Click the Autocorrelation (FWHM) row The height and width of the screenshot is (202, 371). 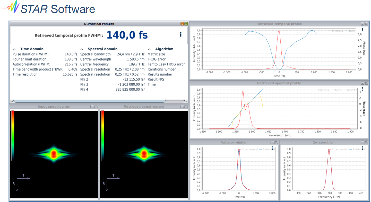pyautogui.click(x=45, y=64)
